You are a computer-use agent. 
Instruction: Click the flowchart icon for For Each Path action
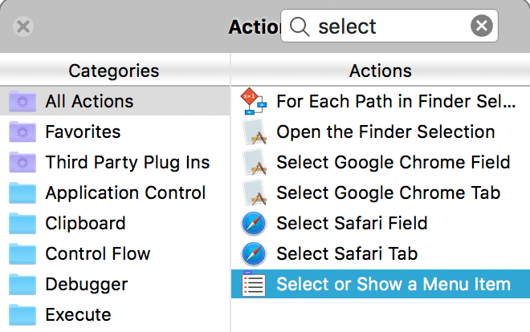[254, 101]
